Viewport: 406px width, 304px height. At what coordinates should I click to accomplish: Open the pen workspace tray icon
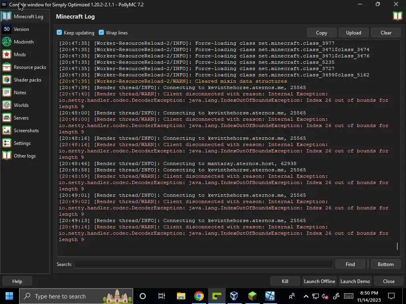[x=336, y=296]
